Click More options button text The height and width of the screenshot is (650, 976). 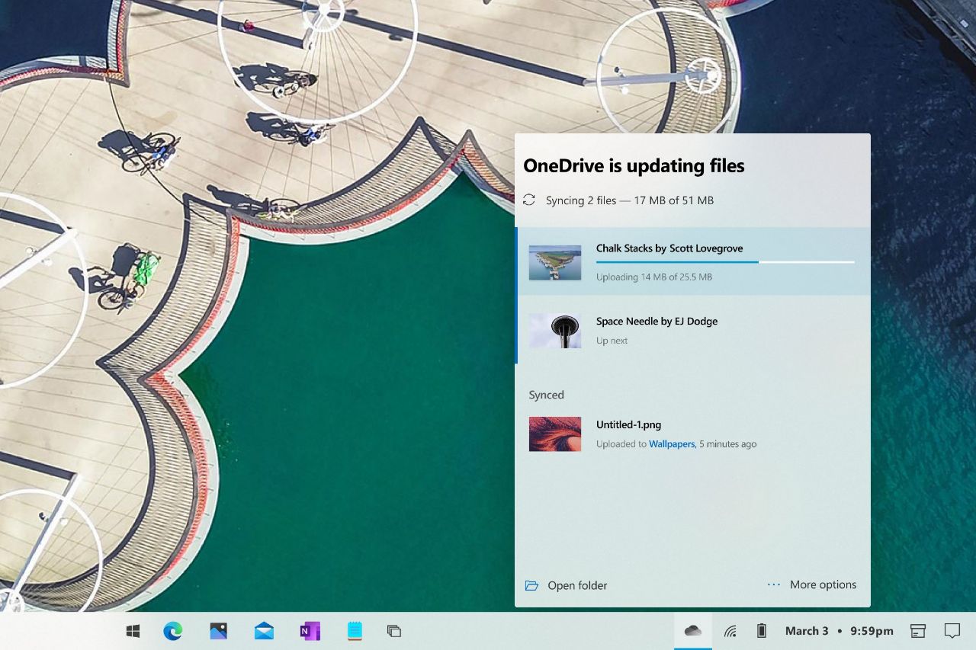823,584
